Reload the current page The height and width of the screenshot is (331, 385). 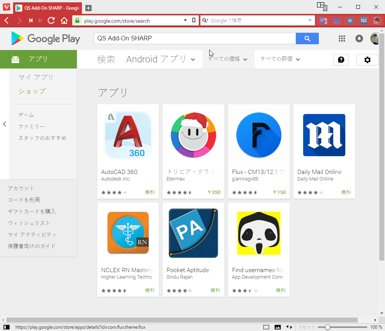pyautogui.click(x=51, y=20)
